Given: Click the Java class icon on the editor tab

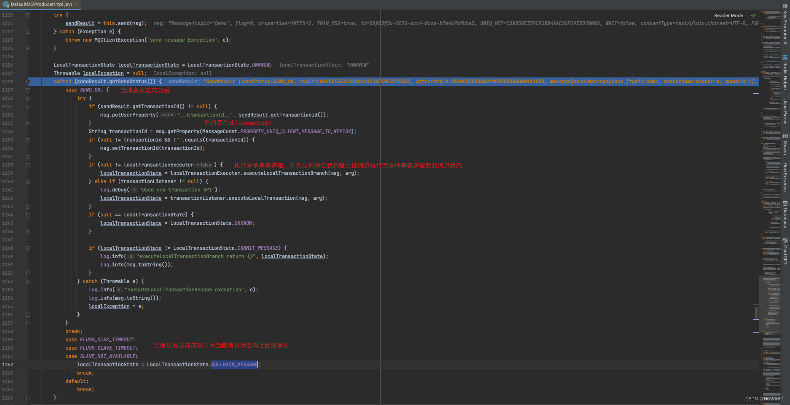Looking at the screenshot, I should tap(6, 4).
